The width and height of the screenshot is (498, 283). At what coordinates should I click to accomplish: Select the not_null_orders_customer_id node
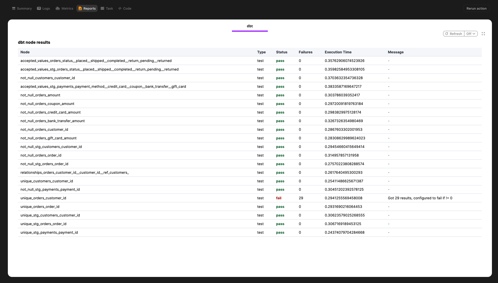click(x=44, y=129)
